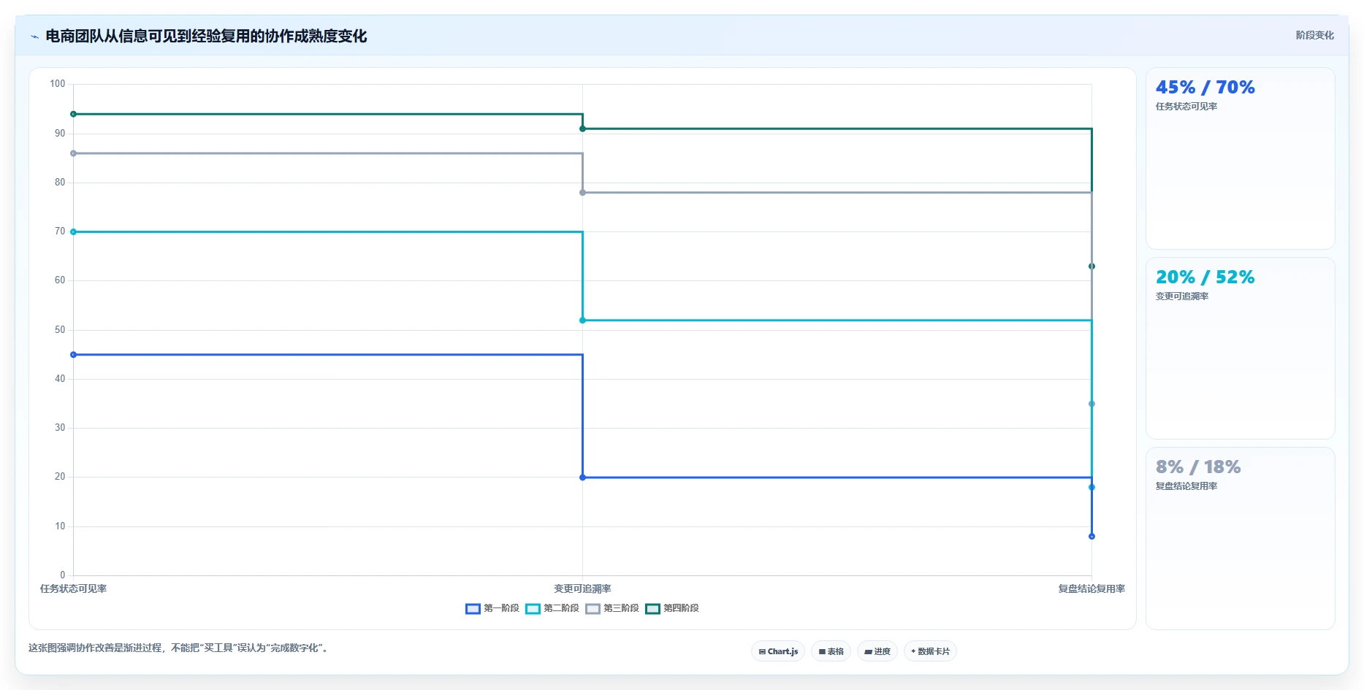This screenshot has width=1364, height=690.
Task: Click 第一阶段 data point at 45
Action: (x=73, y=355)
